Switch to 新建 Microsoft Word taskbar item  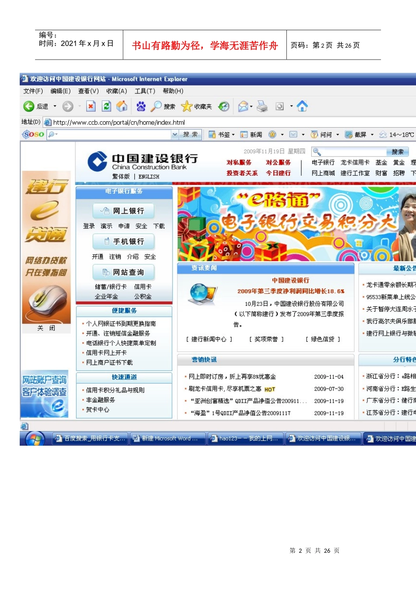tap(168, 439)
